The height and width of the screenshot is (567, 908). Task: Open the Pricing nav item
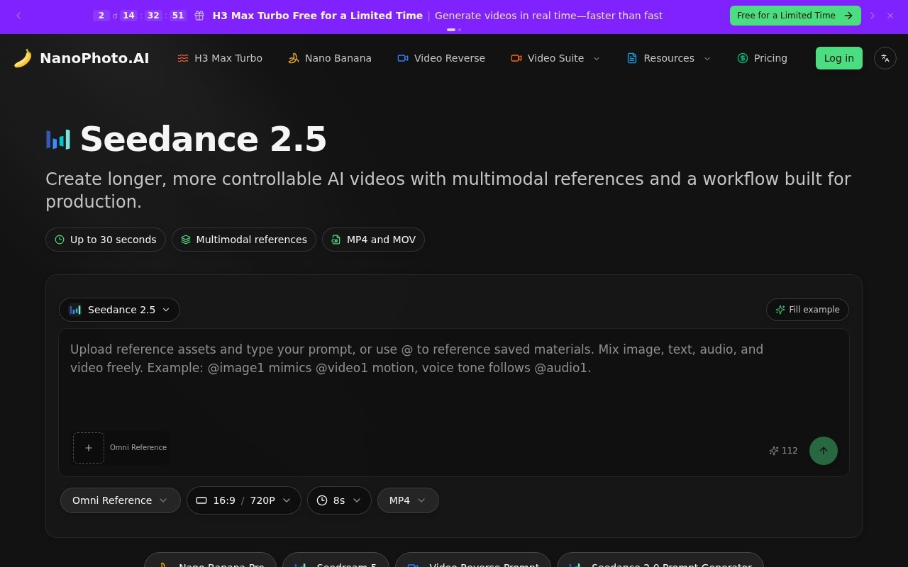pos(763,58)
